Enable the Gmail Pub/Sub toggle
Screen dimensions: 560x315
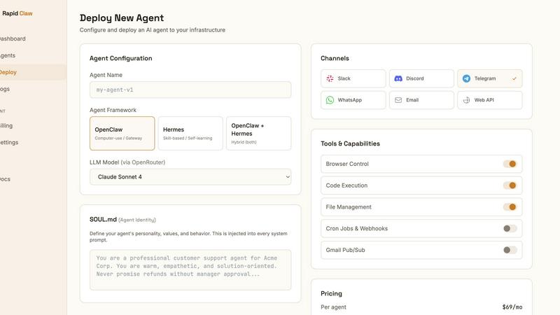(x=510, y=250)
